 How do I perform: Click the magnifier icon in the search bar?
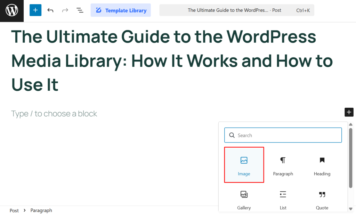[232, 135]
